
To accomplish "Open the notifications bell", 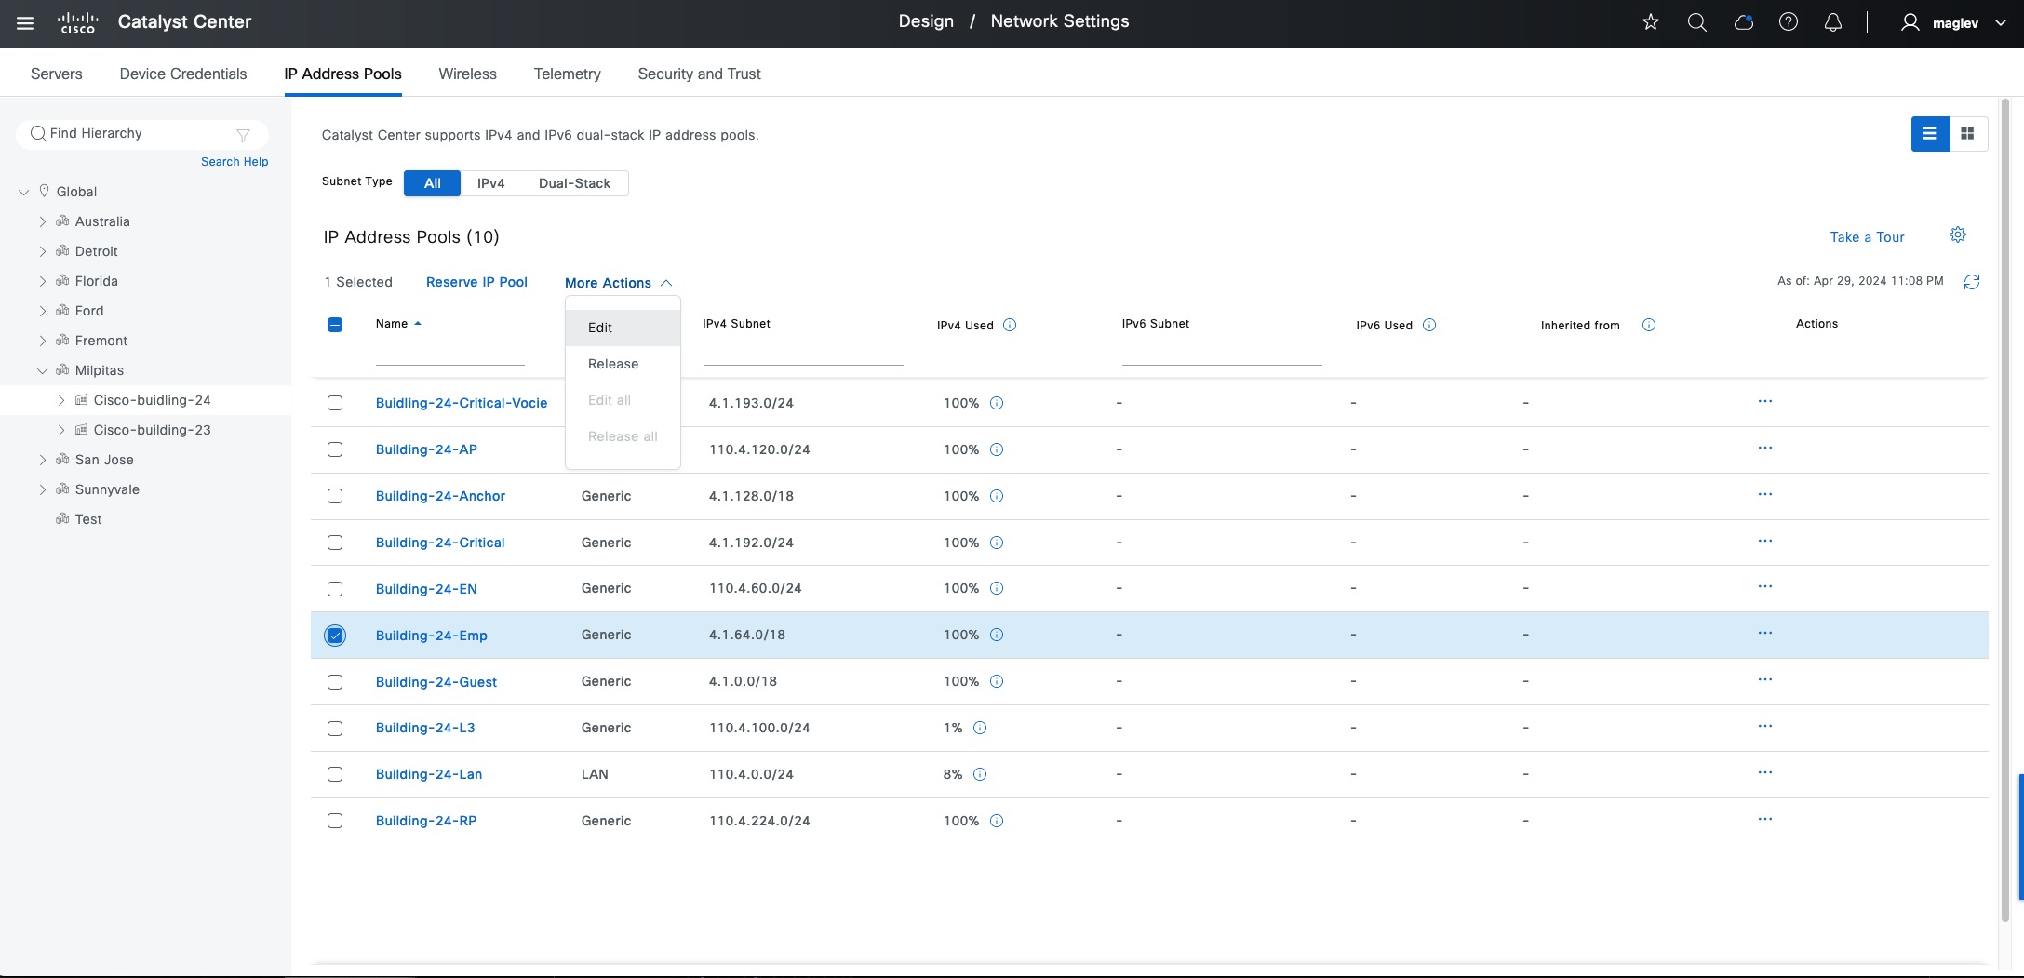I will pyautogui.click(x=1833, y=22).
